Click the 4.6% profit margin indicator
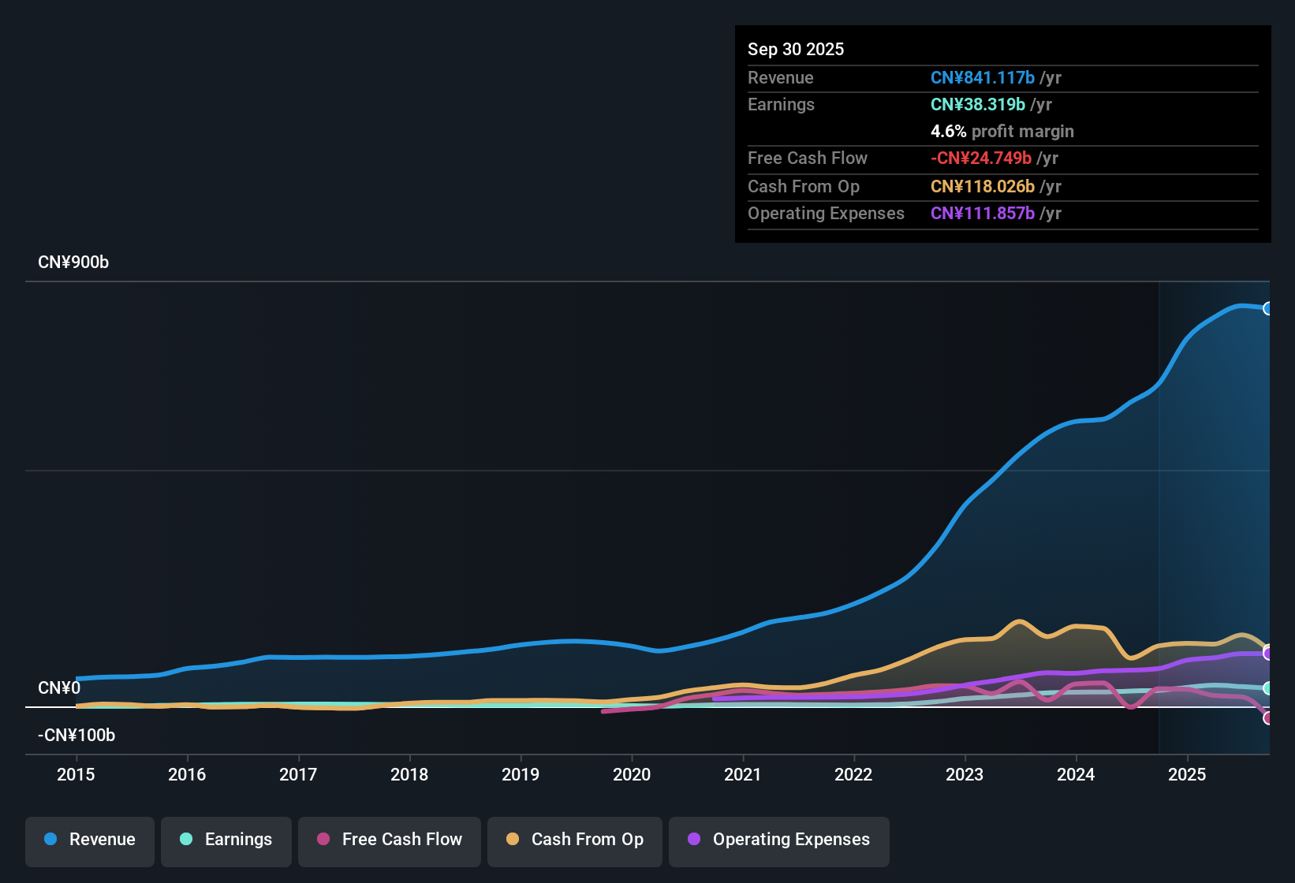The image size is (1295, 883). pos(1002,131)
